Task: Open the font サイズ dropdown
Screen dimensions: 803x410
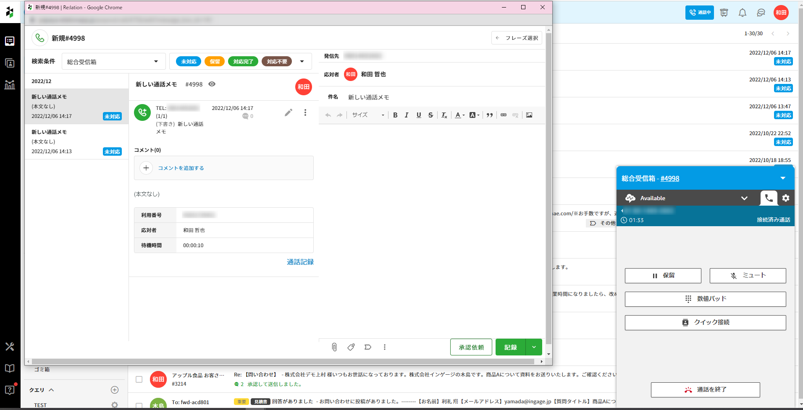Action: (368, 115)
